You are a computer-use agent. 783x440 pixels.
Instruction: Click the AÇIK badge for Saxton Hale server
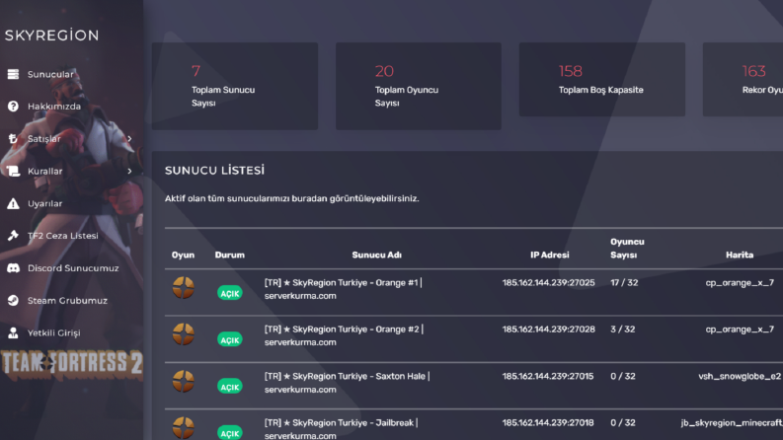tap(230, 387)
